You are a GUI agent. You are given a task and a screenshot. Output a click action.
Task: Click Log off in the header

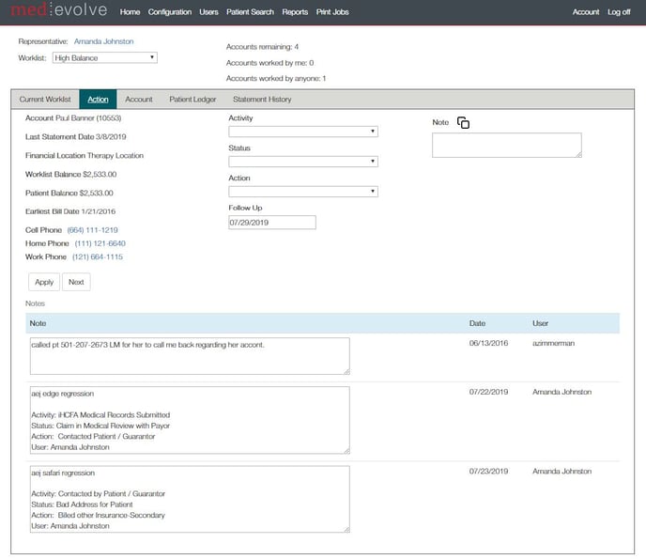(x=619, y=12)
